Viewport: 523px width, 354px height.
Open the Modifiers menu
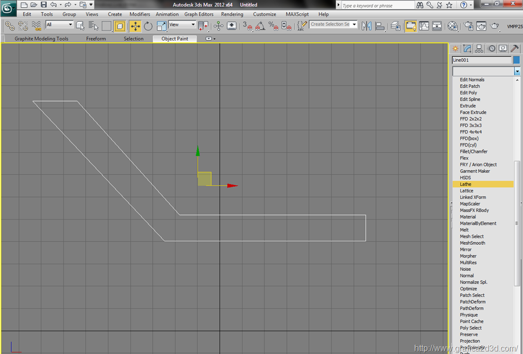[140, 14]
